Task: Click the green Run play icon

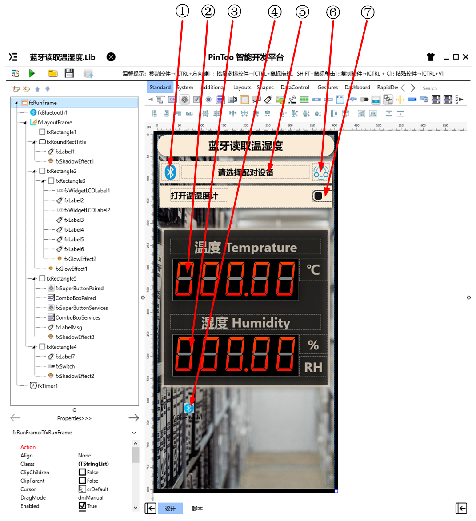Action: coord(32,73)
